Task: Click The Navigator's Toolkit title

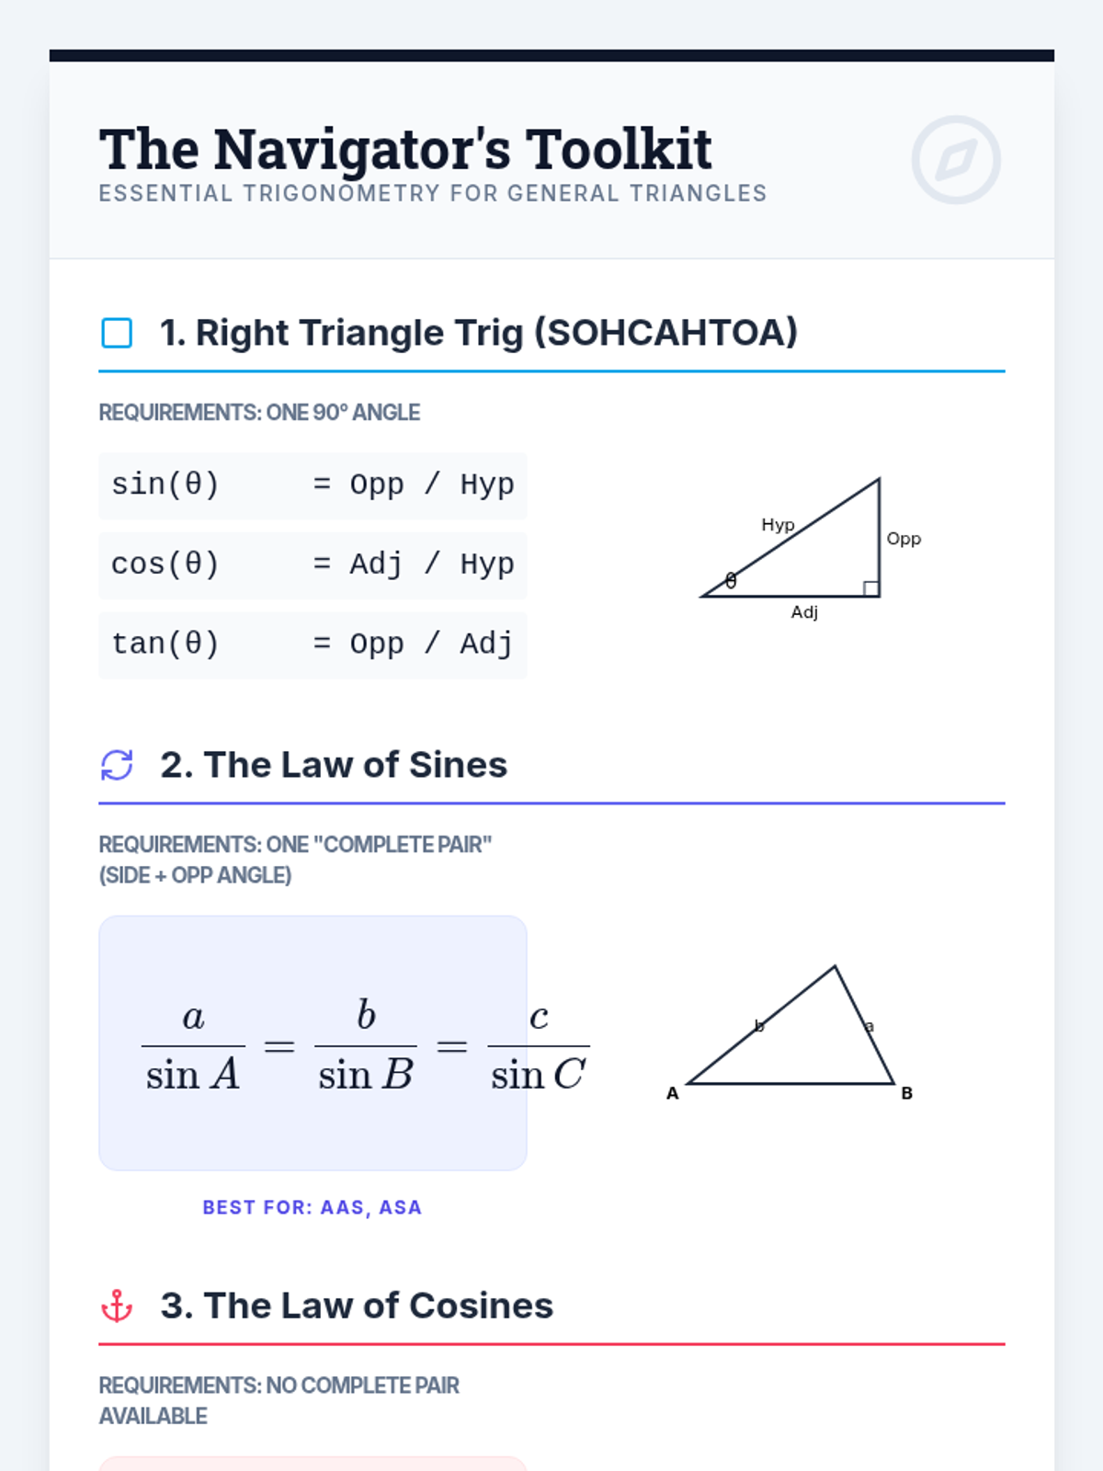Action: [405, 150]
